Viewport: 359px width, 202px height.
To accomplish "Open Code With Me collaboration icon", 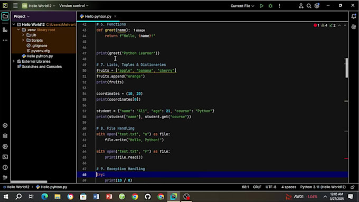I will coord(301,6).
